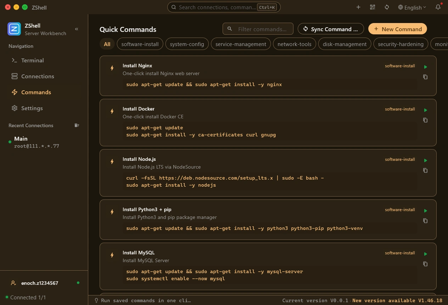This screenshot has width=448, height=305.
Task: Focus the Search connections box
Action: pos(224,7)
